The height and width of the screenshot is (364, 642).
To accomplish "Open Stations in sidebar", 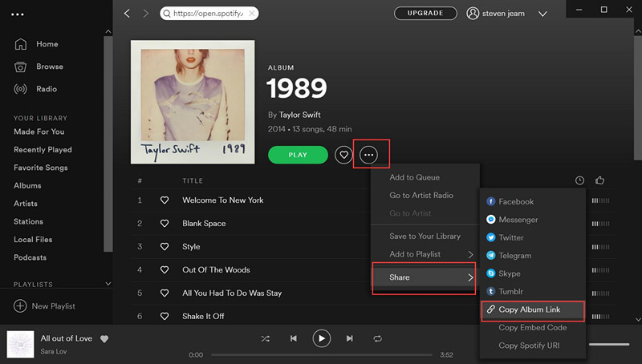I will 28,221.
